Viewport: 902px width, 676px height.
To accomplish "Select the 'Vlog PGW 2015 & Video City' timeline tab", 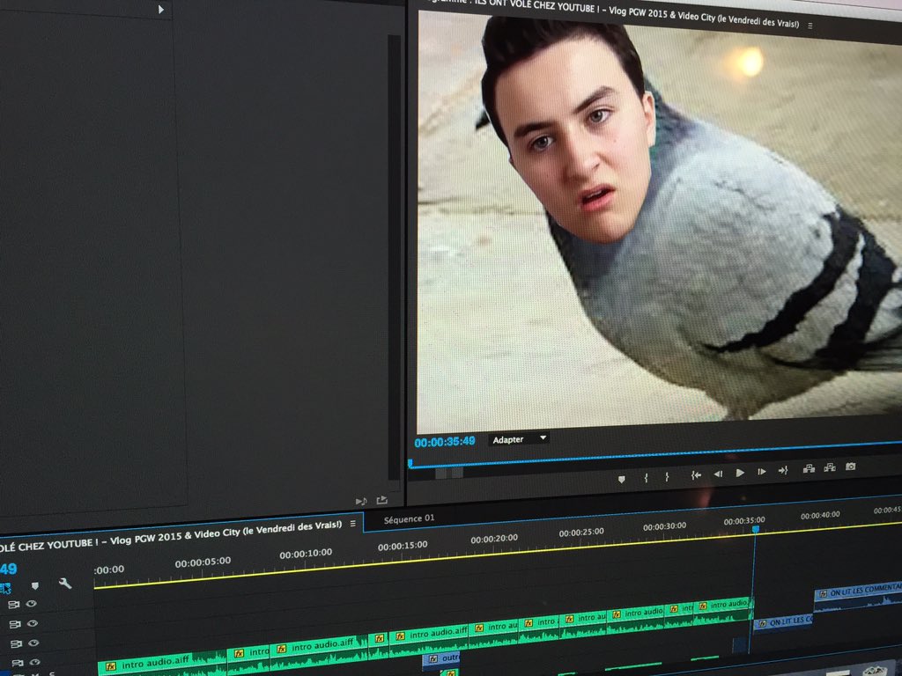I will click(x=171, y=535).
